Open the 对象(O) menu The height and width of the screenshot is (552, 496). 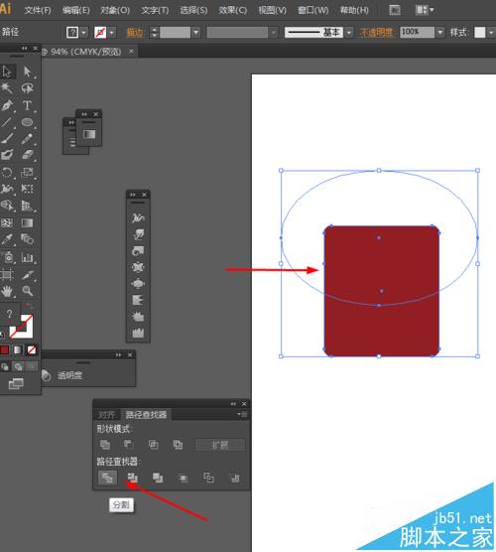tap(115, 10)
